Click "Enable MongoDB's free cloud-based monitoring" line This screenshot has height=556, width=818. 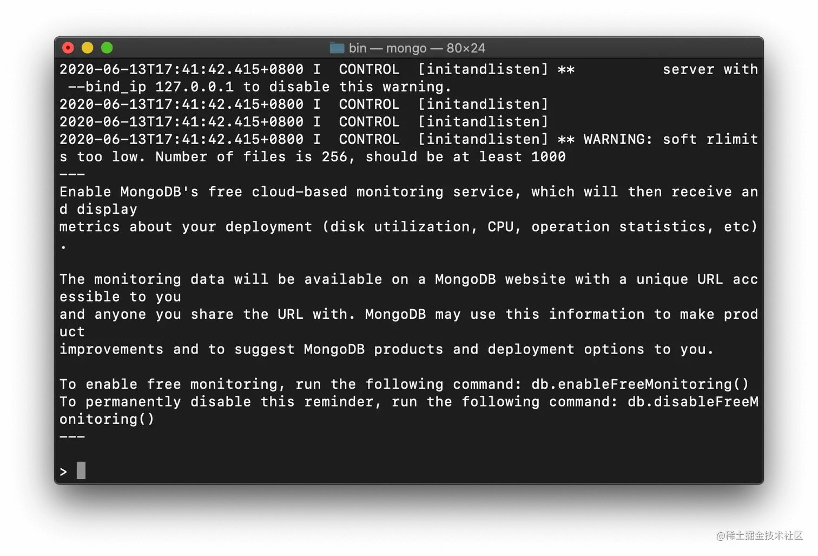409,192
